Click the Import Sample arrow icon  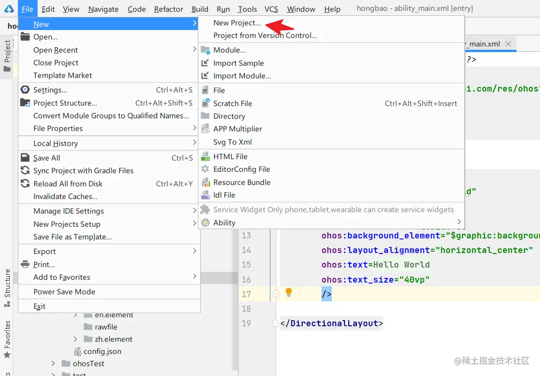click(x=205, y=62)
